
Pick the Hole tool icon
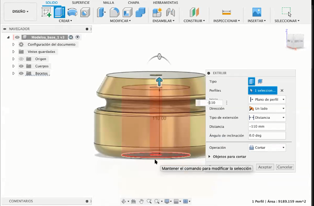coord(85,12)
